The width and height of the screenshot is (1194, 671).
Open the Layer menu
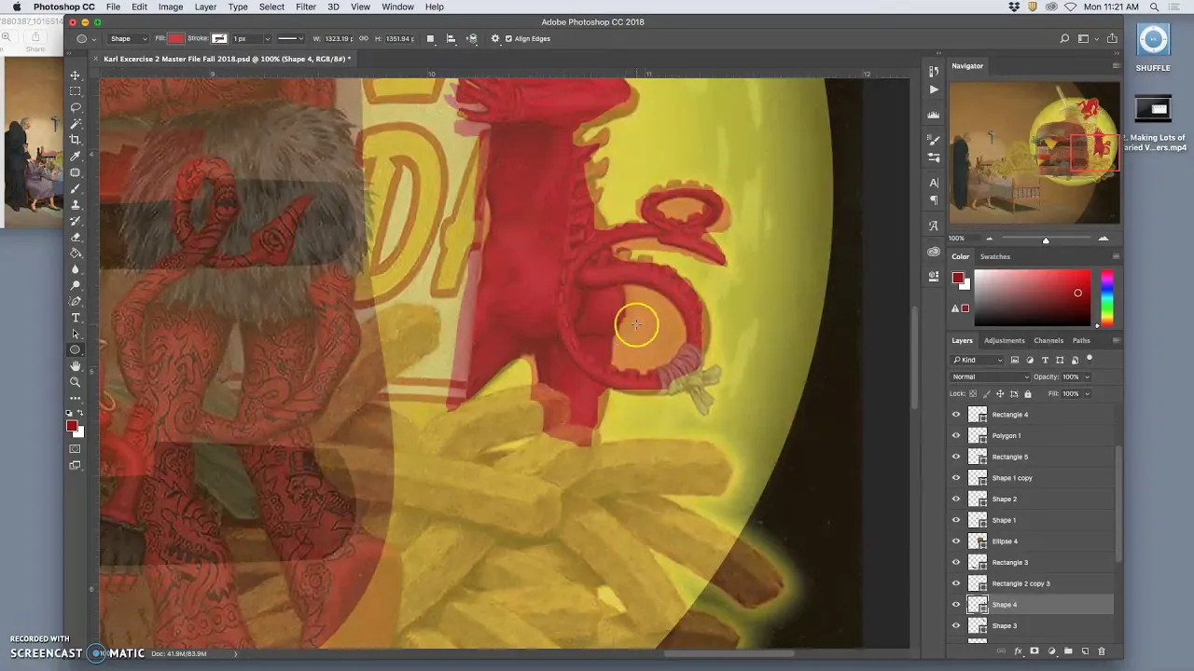[205, 7]
